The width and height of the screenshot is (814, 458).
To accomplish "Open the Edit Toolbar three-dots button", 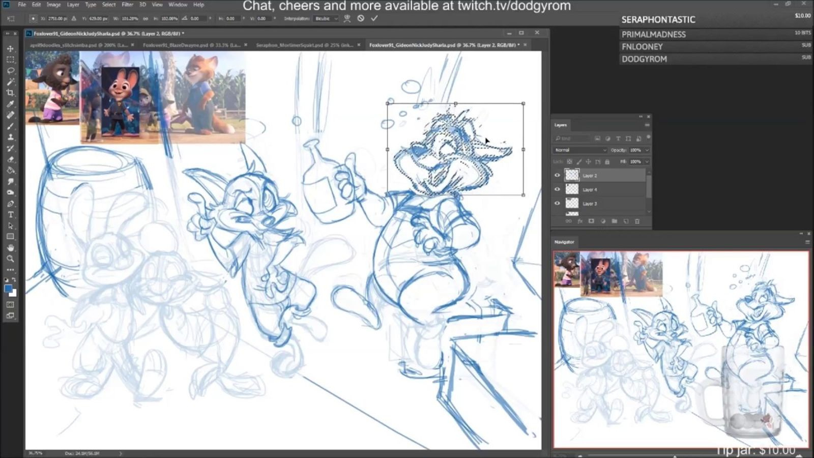I will pyautogui.click(x=10, y=270).
